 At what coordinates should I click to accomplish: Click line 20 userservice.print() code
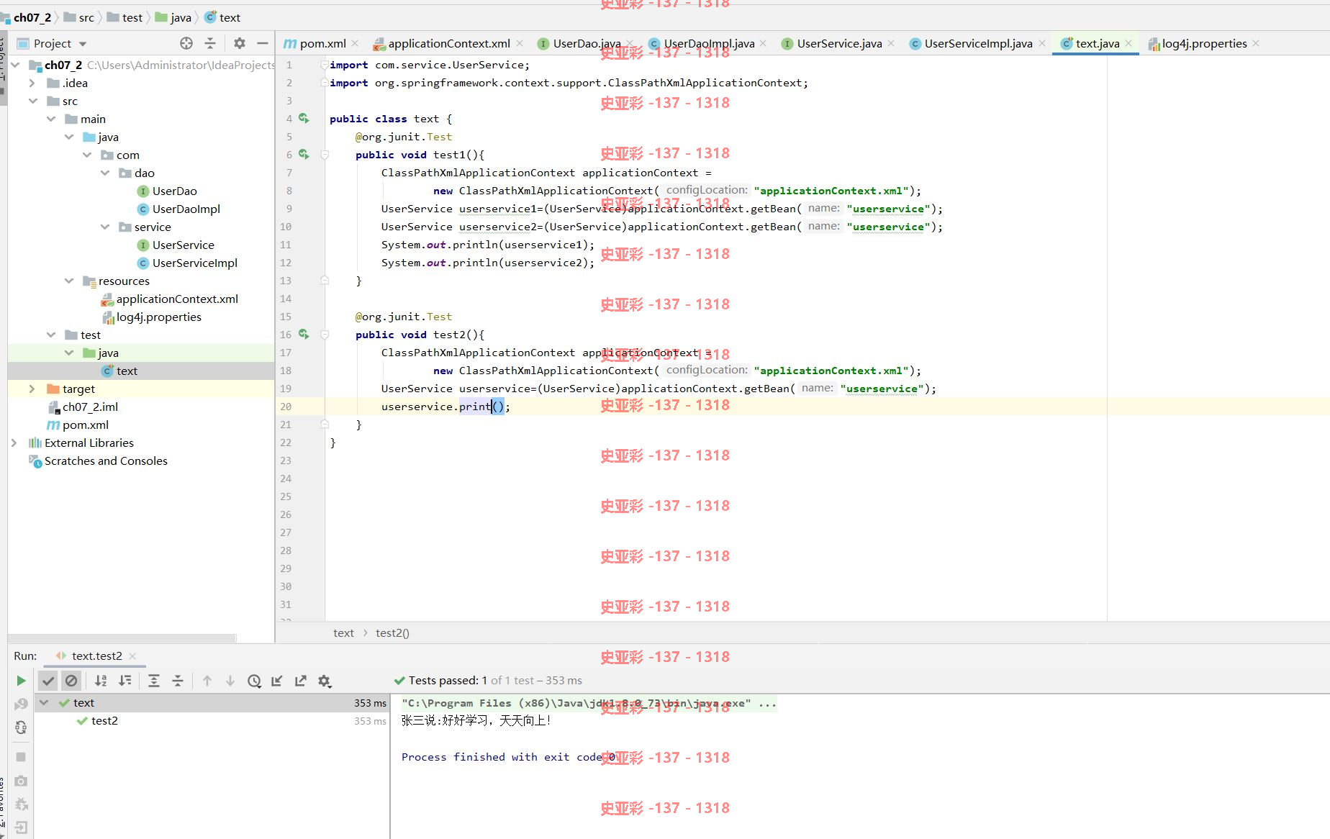coord(445,407)
